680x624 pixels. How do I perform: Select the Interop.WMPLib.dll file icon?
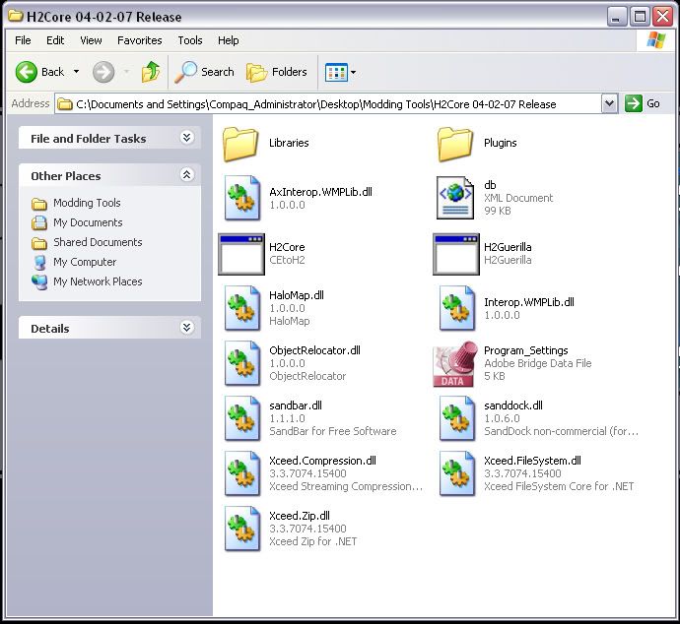point(456,308)
